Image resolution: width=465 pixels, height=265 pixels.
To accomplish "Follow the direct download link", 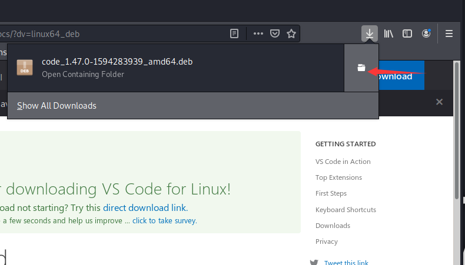I will click(145, 208).
